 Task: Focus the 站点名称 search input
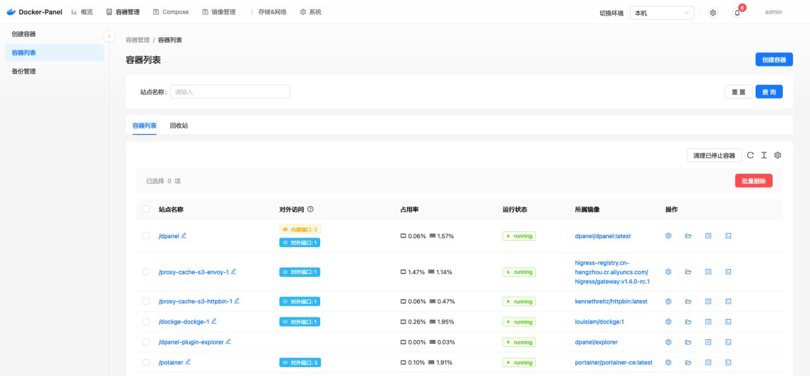(x=230, y=92)
